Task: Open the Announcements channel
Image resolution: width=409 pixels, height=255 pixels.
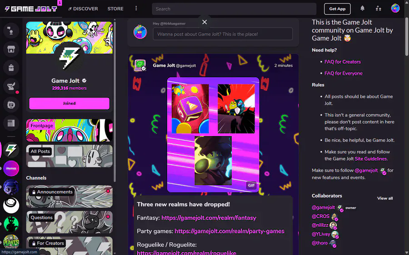Action: [x=70, y=196]
